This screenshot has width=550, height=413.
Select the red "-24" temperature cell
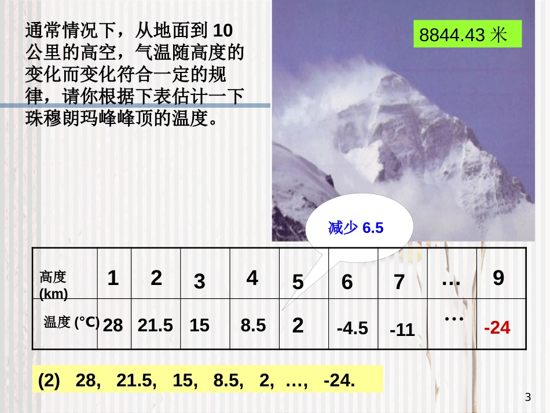click(x=497, y=328)
